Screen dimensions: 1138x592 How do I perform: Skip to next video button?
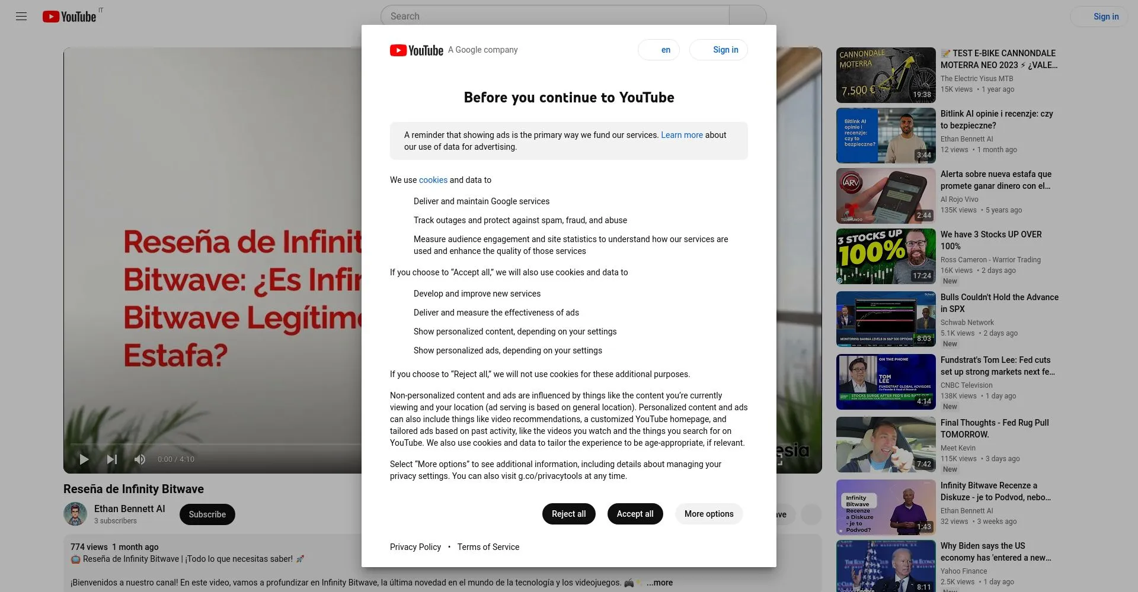pyautogui.click(x=112, y=459)
